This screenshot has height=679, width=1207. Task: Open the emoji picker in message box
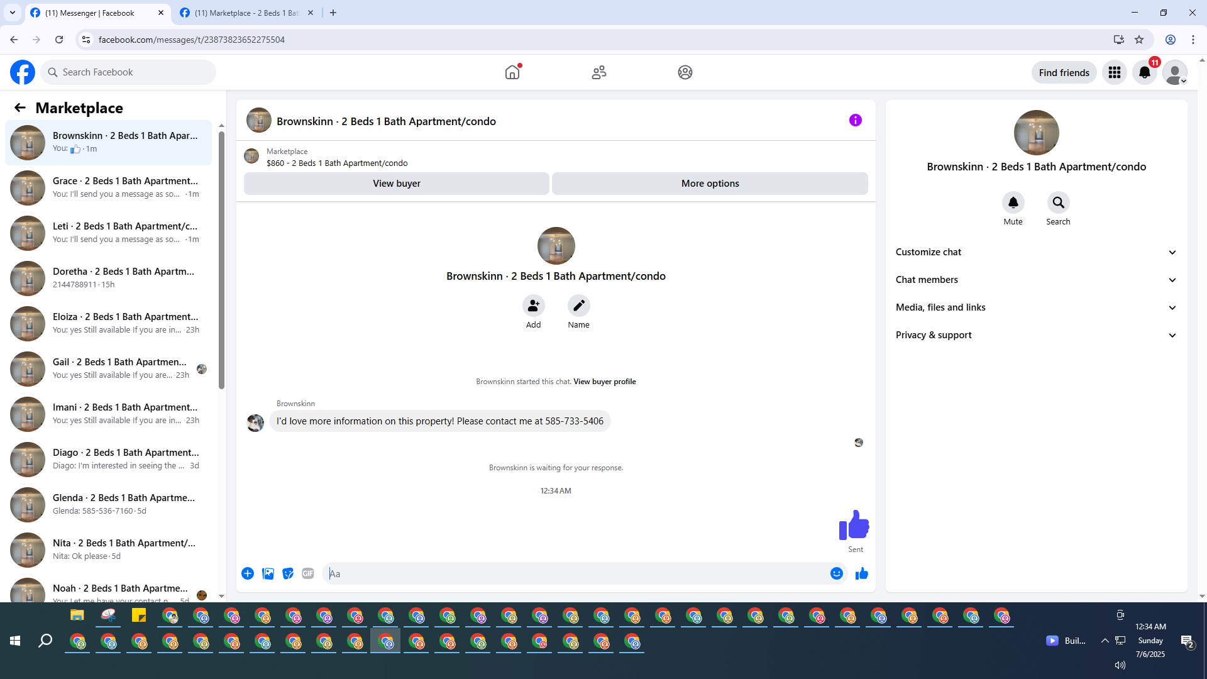pos(836,573)
